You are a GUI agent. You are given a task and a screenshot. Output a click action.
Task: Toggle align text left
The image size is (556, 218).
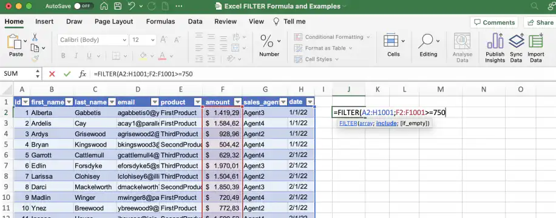coord(199,47)
